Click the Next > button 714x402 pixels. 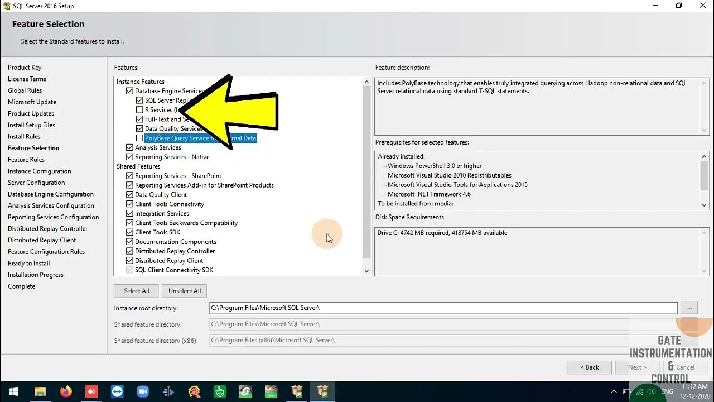[x=637, y=367]
